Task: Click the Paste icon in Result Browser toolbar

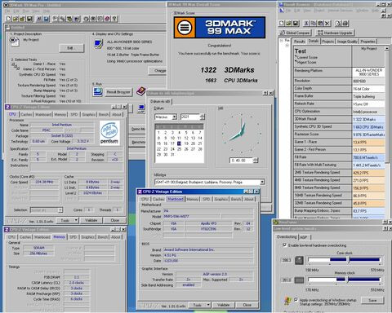Action: pos(320,24)
